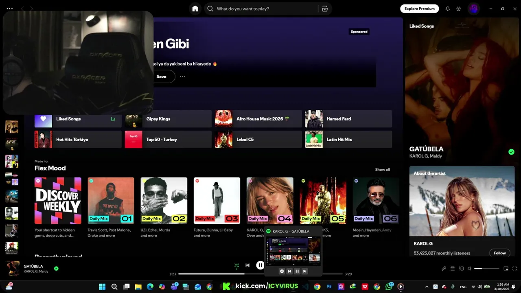
Task: Open the play queue icon
Action: [x=452, y=269]
